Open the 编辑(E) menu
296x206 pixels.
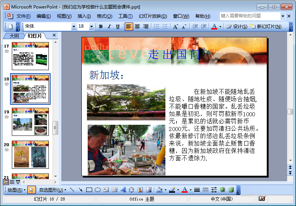44,16
